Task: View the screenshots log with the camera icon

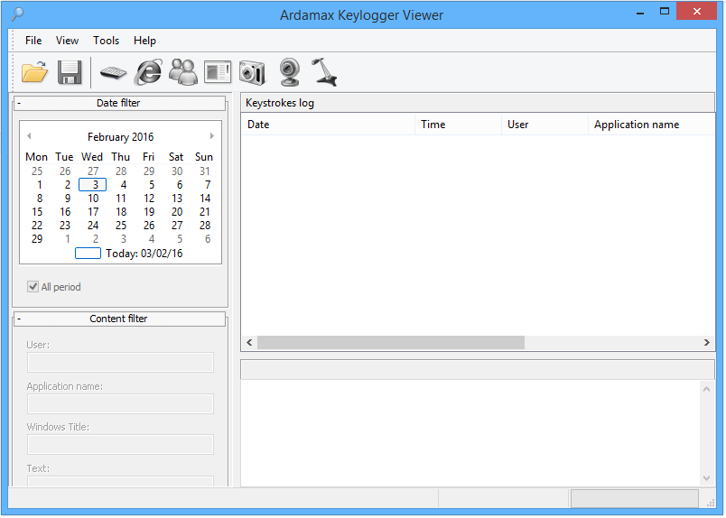Action: 252,73
